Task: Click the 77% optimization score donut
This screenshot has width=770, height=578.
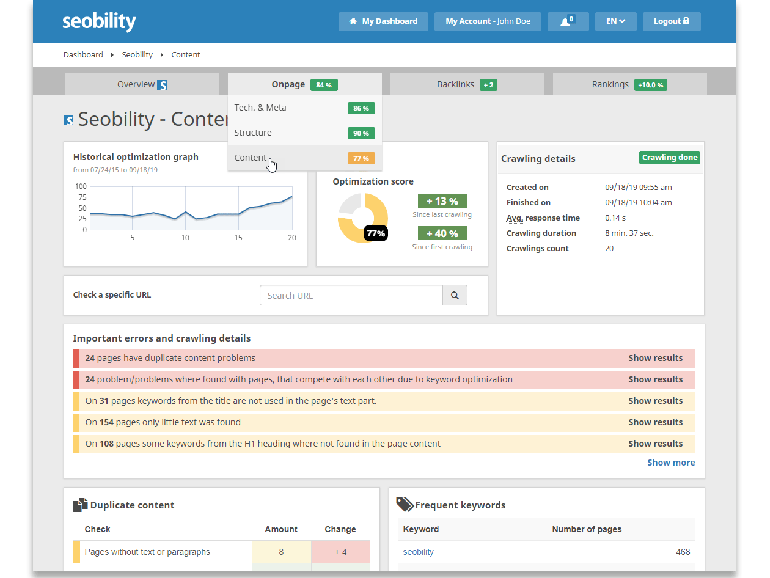Action: pos(363,218)
